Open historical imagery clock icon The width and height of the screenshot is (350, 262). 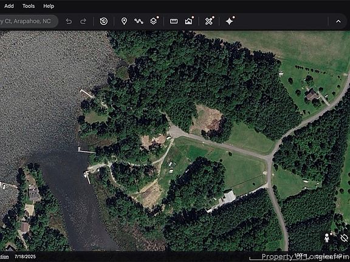pos(103,21)
